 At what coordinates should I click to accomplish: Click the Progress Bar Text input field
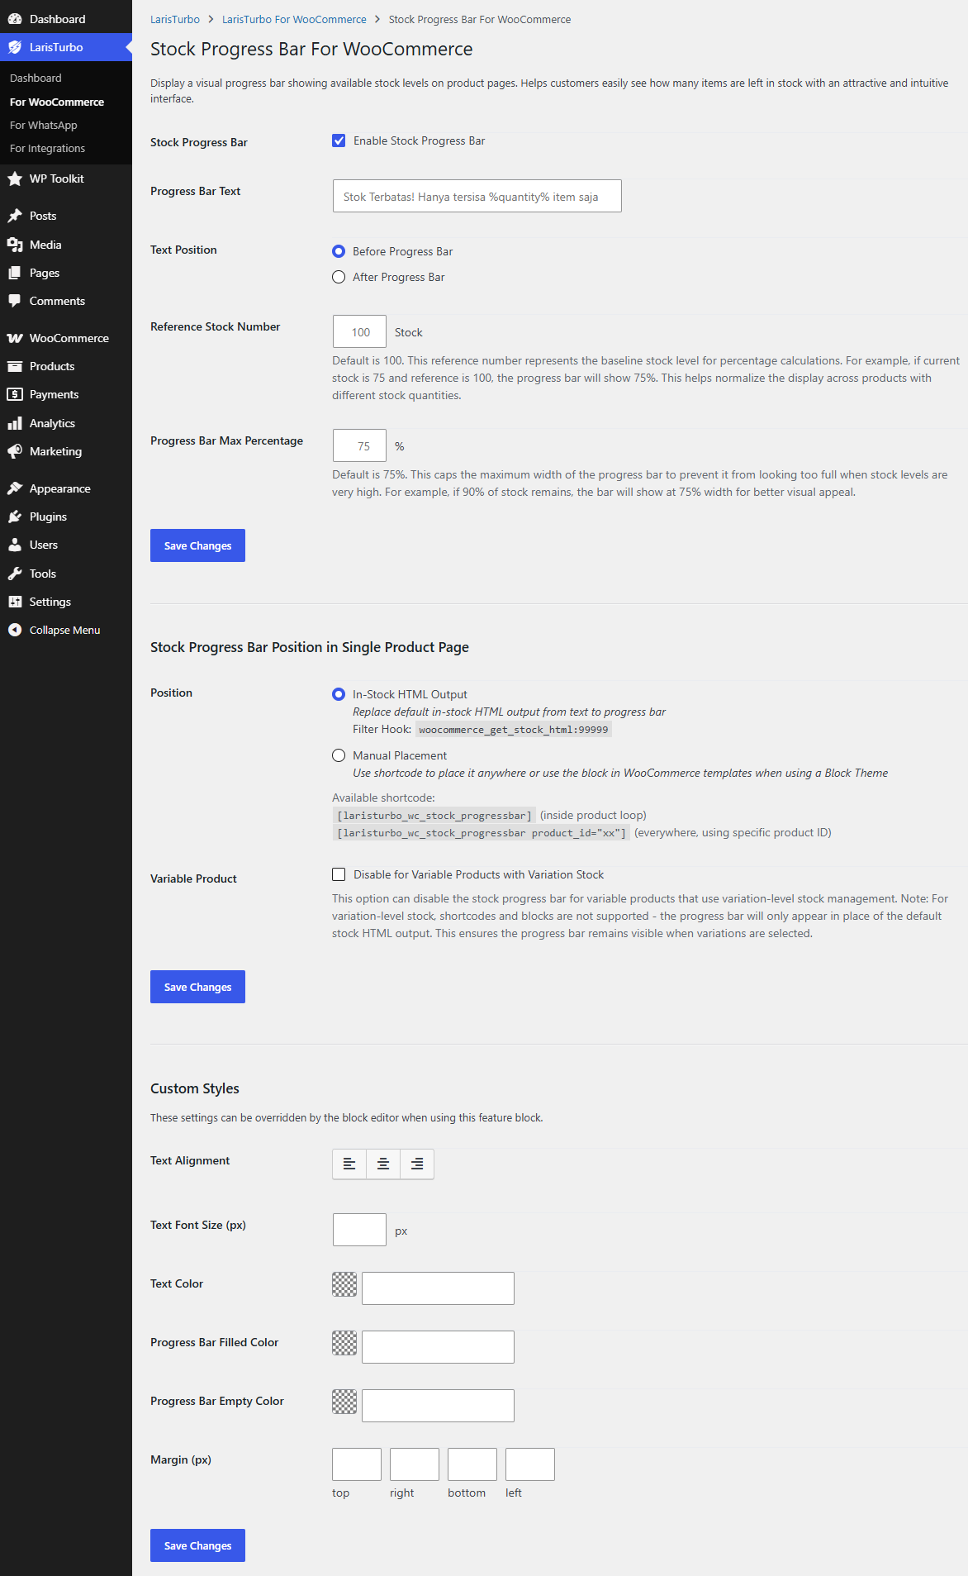click(477, 196)
